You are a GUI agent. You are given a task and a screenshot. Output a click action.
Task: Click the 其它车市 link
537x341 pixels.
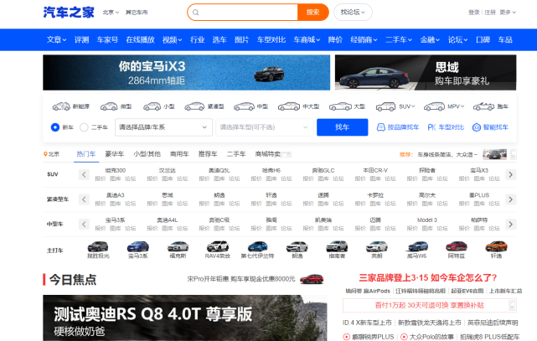(137, 13)
